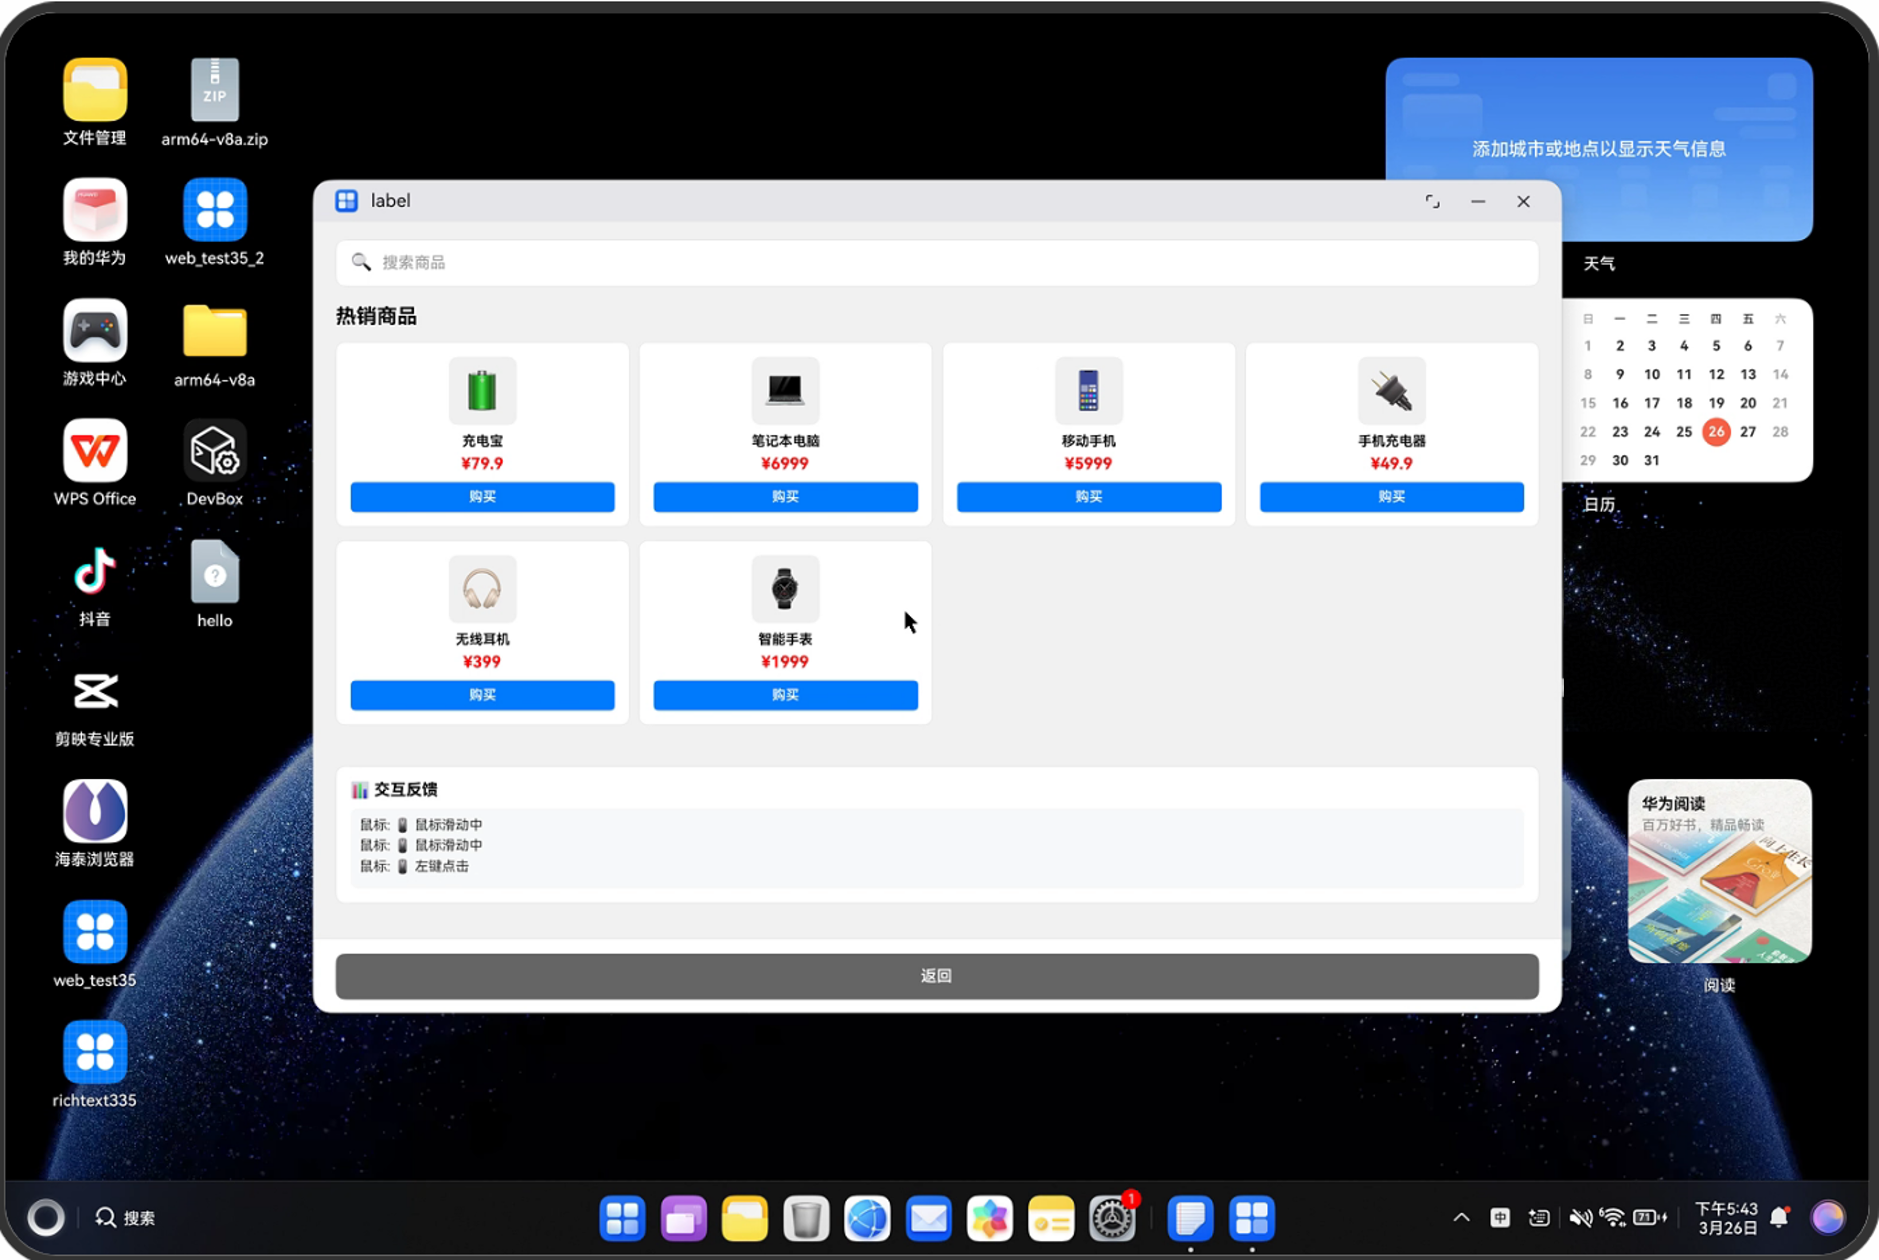Open the colorful assistant orb on taskbar
This screenshot has height=1260, width=1879.
[x=1828, y=1218]
